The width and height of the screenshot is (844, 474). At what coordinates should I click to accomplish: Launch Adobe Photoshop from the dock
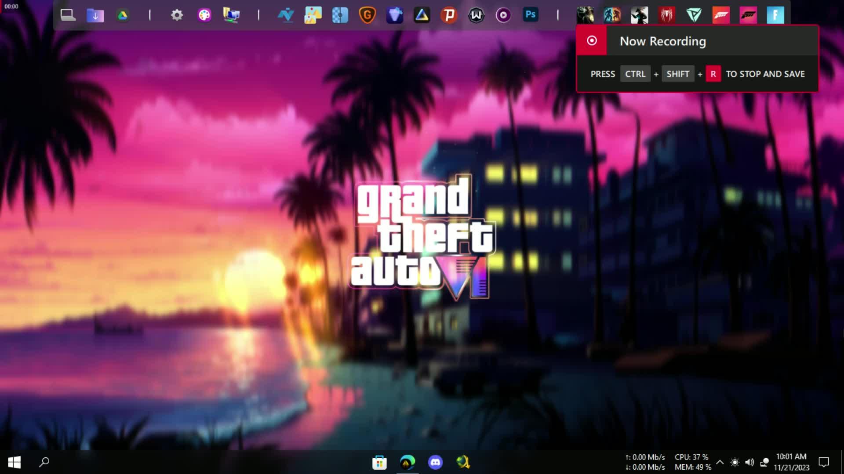531,15
